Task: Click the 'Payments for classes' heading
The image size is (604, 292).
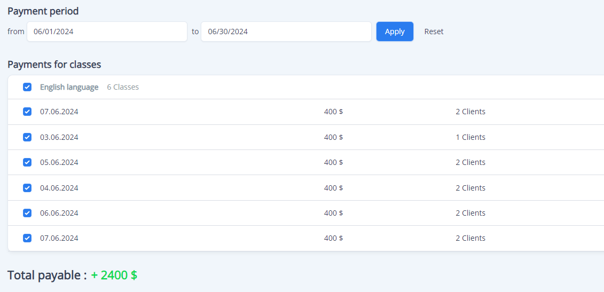Action: [x=54, y=65]
